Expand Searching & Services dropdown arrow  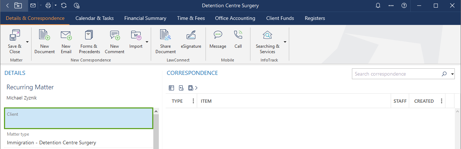pos(285,42)
